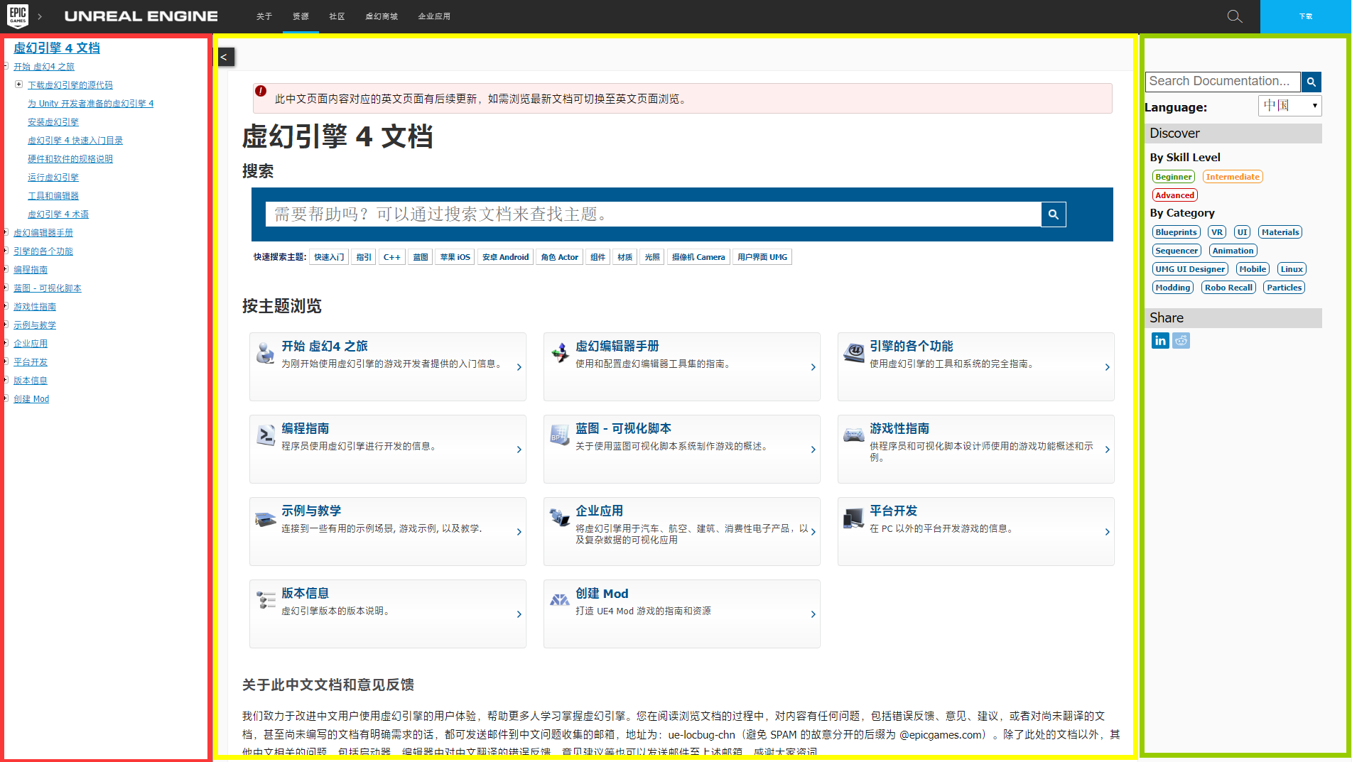Select the Blueprints category tag

click(x=1177, y=232)
